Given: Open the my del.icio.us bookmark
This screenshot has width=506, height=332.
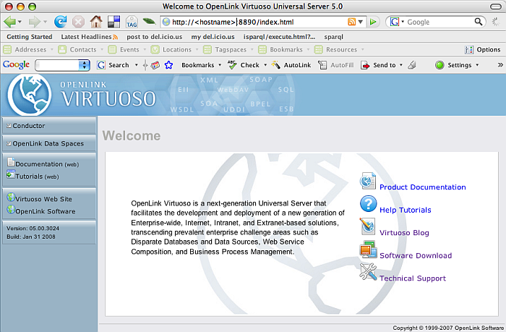Looking at the screenshot, I should coord(213,37).
